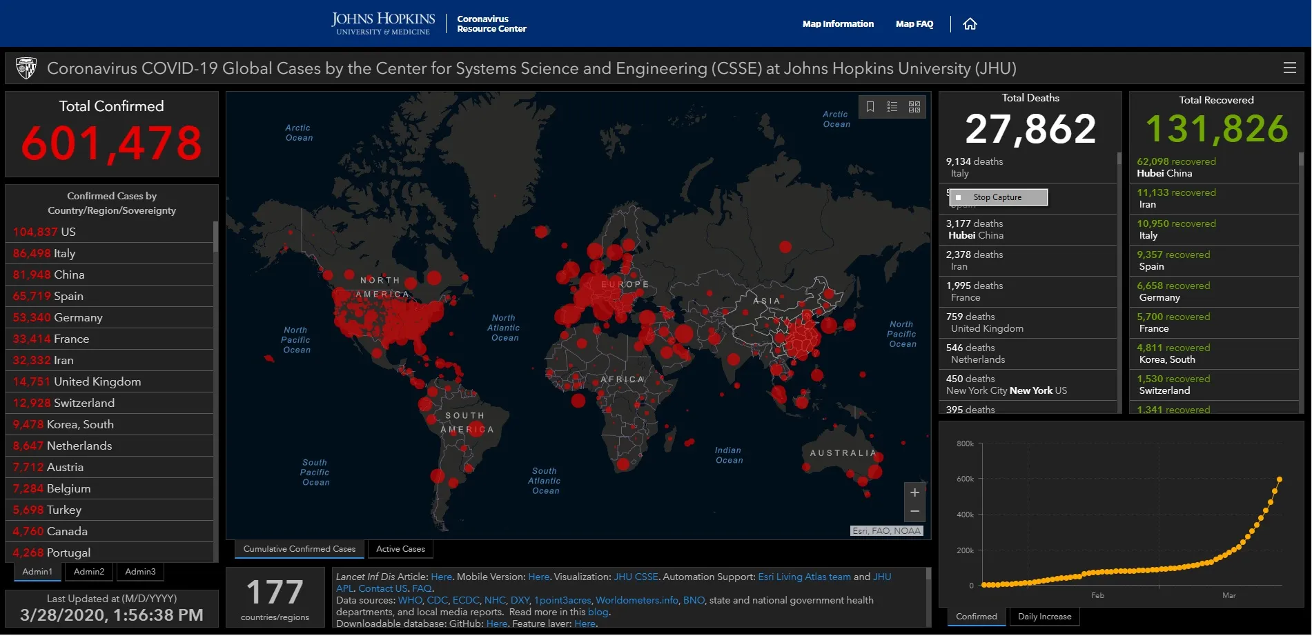
Task: Click the 6,658 recovered Germany entry
Action: click(x=1215, y=292)
